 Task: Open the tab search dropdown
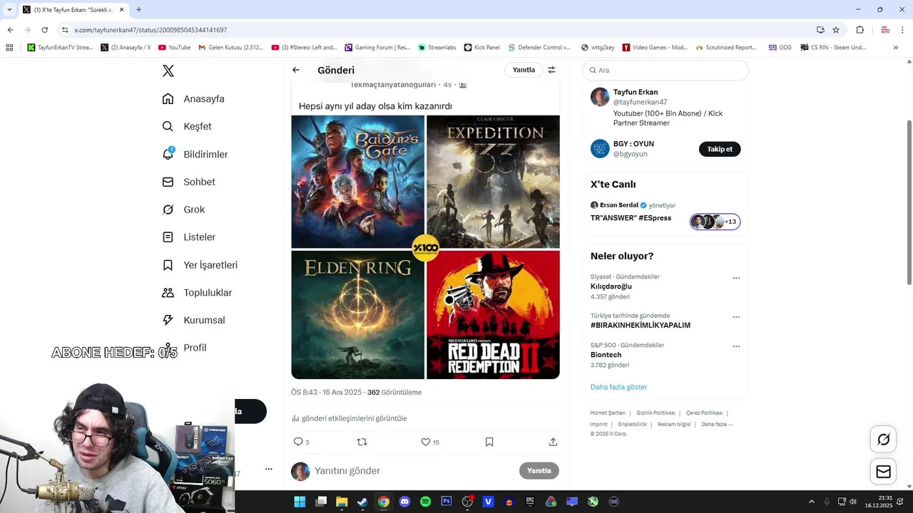click(9, 9)
